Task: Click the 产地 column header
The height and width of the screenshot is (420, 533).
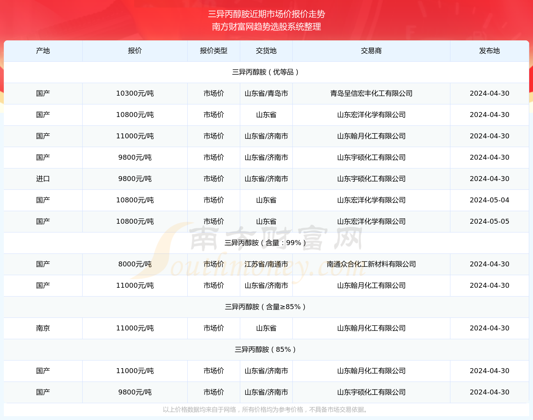Action: click(x=43, y=51)
